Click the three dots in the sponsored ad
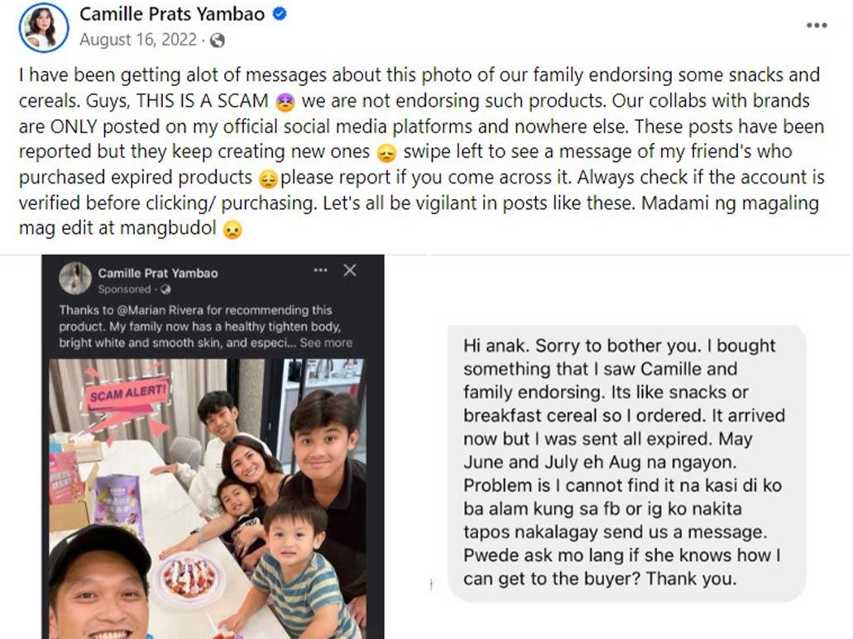Image resolution: width=853 pixels, height=639 pixels. [x=321, y=270]
